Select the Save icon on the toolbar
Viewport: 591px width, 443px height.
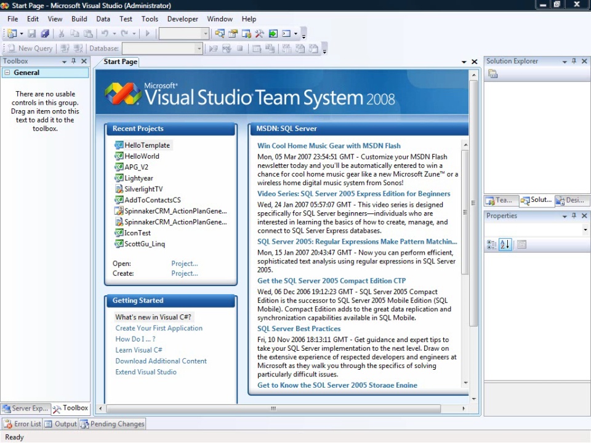point(30,33)
